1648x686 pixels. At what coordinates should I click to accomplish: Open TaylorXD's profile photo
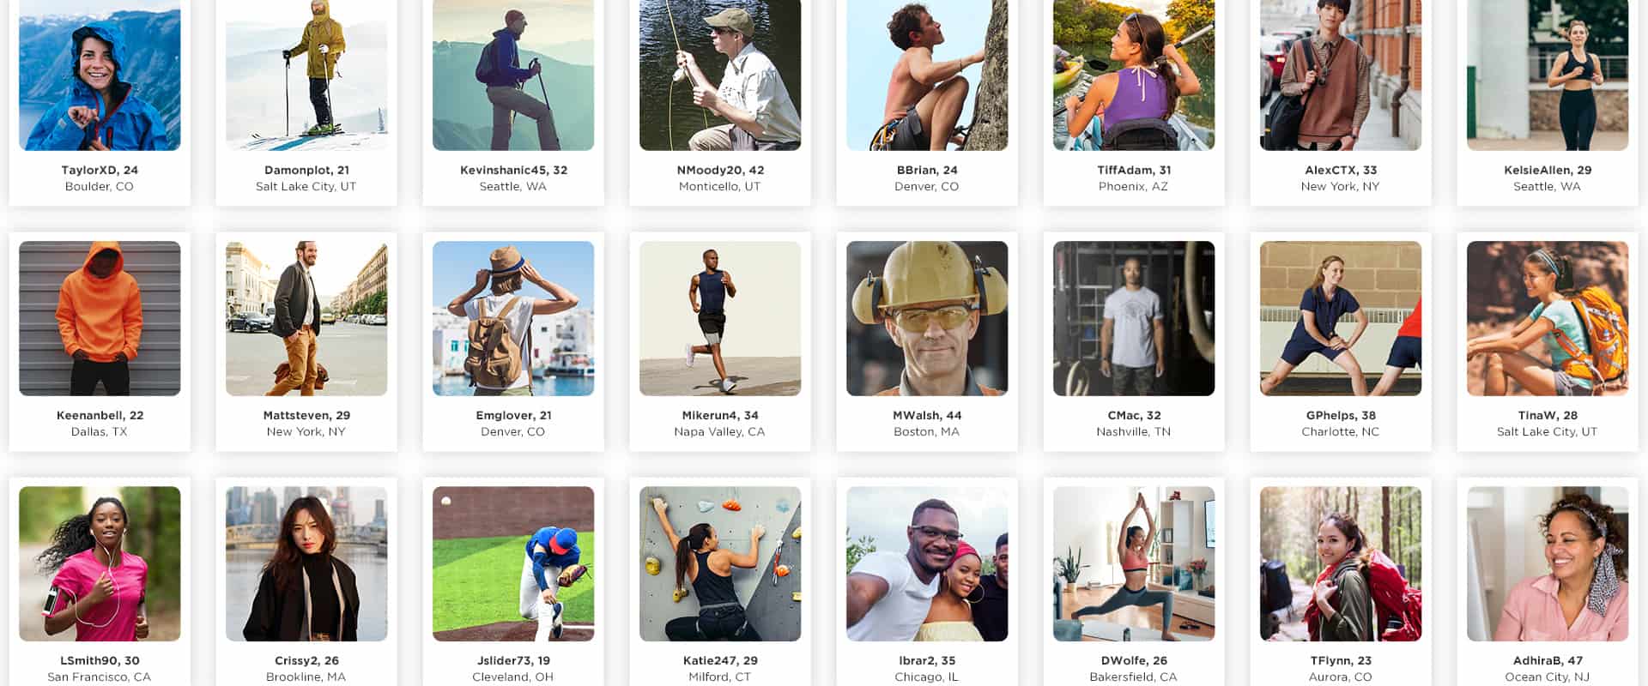[100, 75]
